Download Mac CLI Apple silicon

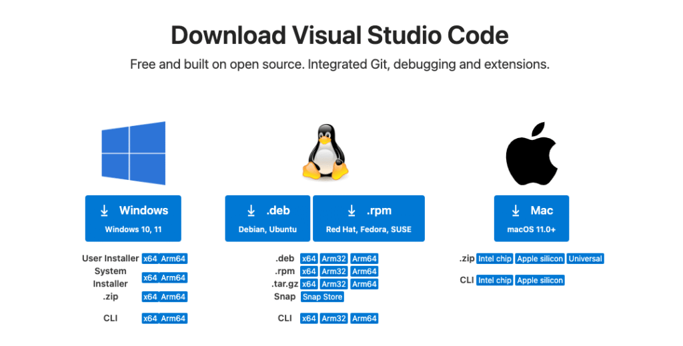(x=540, y=280)
